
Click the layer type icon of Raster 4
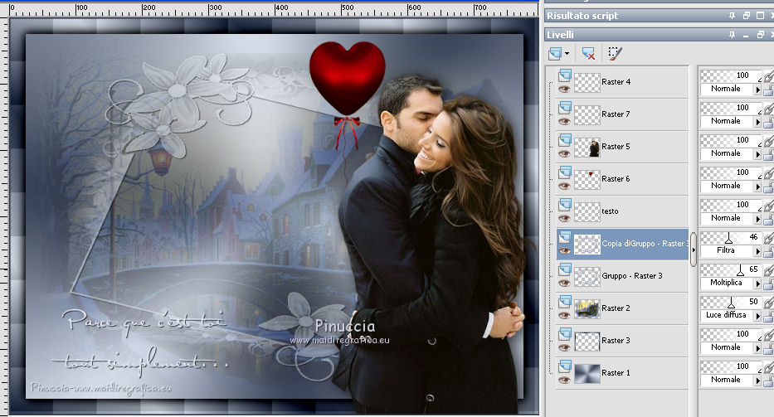pos(565,75)
